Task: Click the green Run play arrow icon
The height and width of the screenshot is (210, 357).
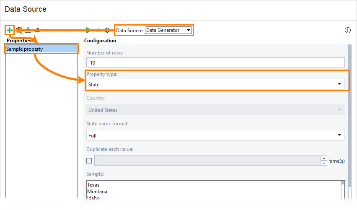Action: [88, 30]
